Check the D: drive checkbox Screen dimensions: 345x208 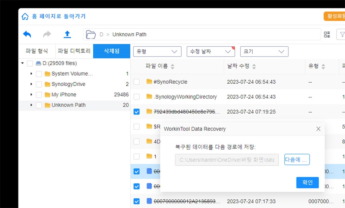point(30,64)
